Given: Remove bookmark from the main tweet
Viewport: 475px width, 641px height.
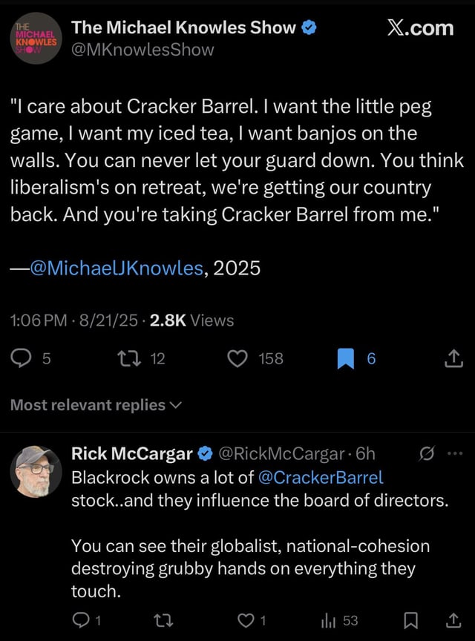Looking at the screenshot, I should click(x=346, y=359).
